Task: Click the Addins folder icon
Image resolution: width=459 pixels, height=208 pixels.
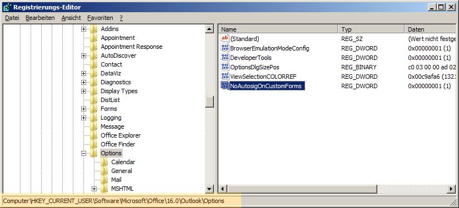Action: (x=94, y=29)
